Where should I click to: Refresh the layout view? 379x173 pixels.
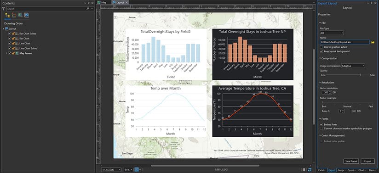[x=310, y=170]
